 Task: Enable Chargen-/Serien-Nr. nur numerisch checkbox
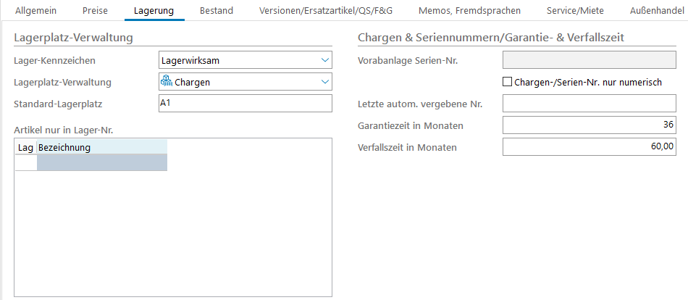click(x=507, y=82)
